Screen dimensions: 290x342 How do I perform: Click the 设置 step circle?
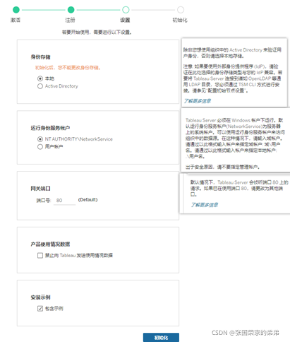[x=126, y=10]
